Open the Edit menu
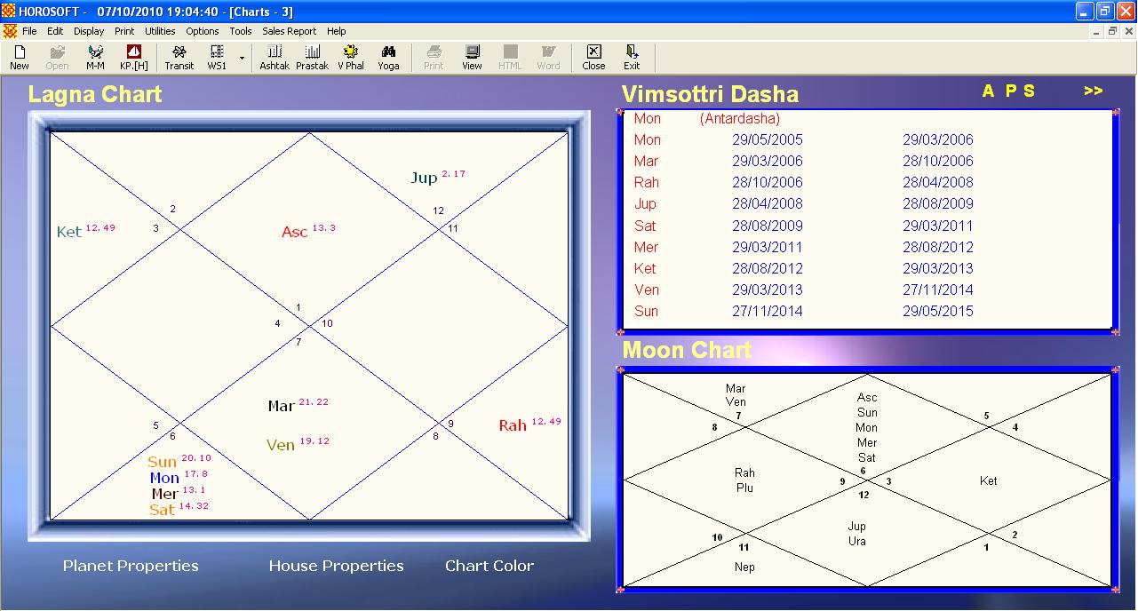 click(55, 31)
